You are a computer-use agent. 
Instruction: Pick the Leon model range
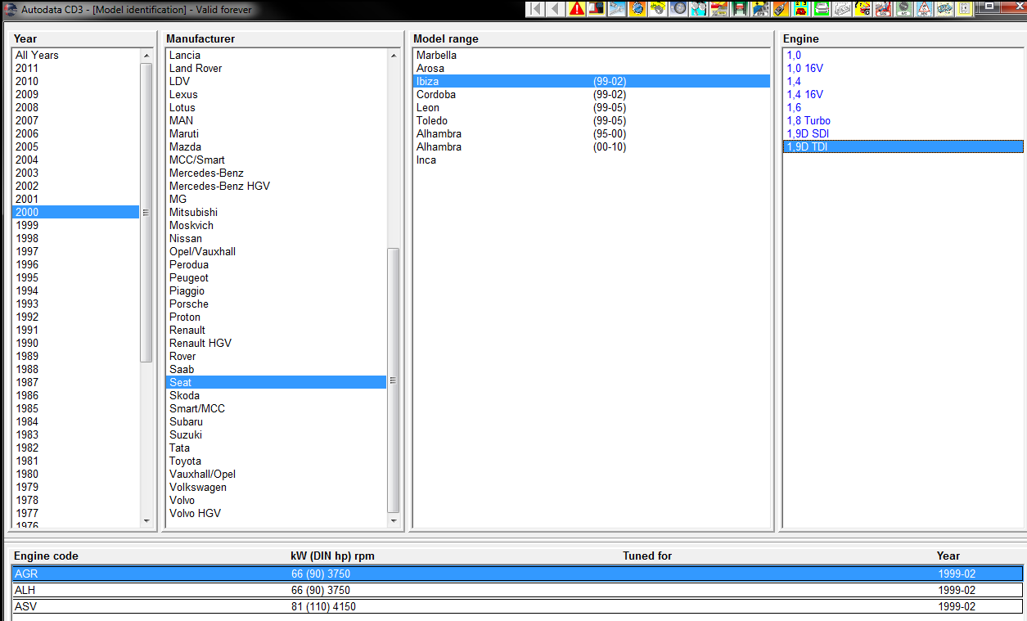point(428,107)
